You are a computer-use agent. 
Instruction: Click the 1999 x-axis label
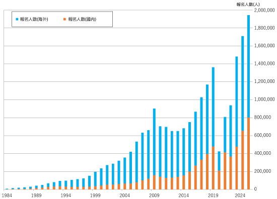pyautogui.click(x=95, y=195)
